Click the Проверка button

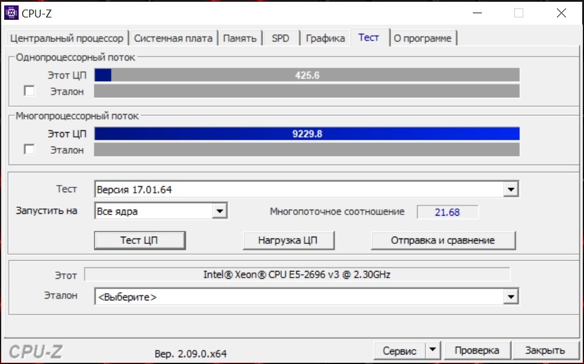coord(476,350)
